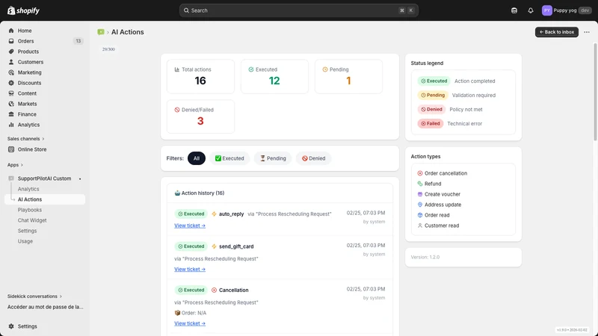598x336 pixels.
Task: Click the Address update pin icon
Action: click(x=420, y=205)
